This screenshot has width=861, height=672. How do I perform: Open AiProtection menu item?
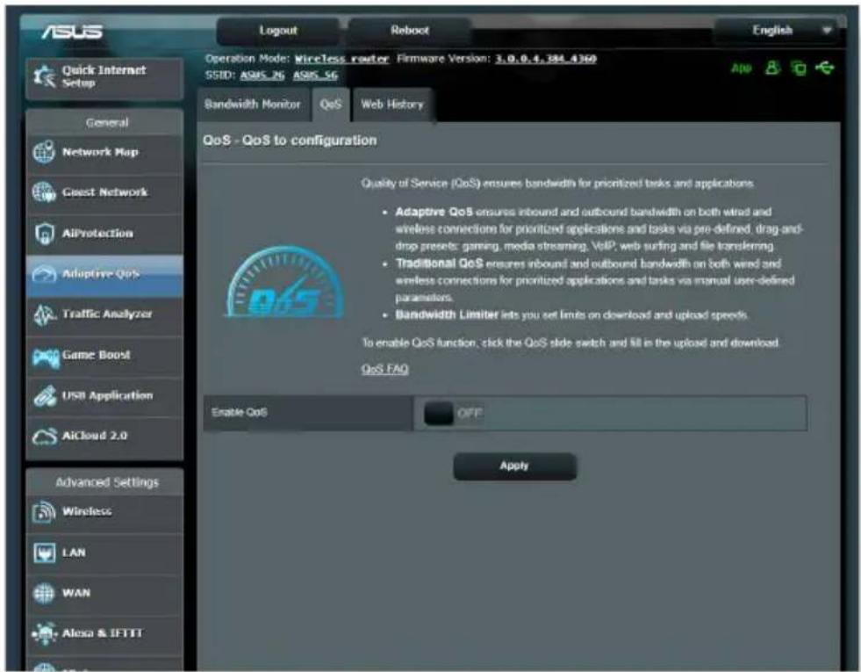104,234
